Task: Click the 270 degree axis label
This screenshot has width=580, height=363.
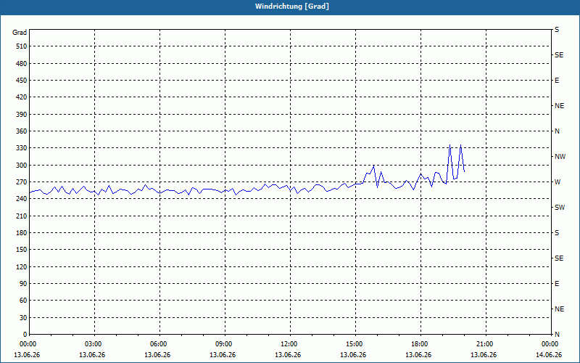Action: [22, 182]
